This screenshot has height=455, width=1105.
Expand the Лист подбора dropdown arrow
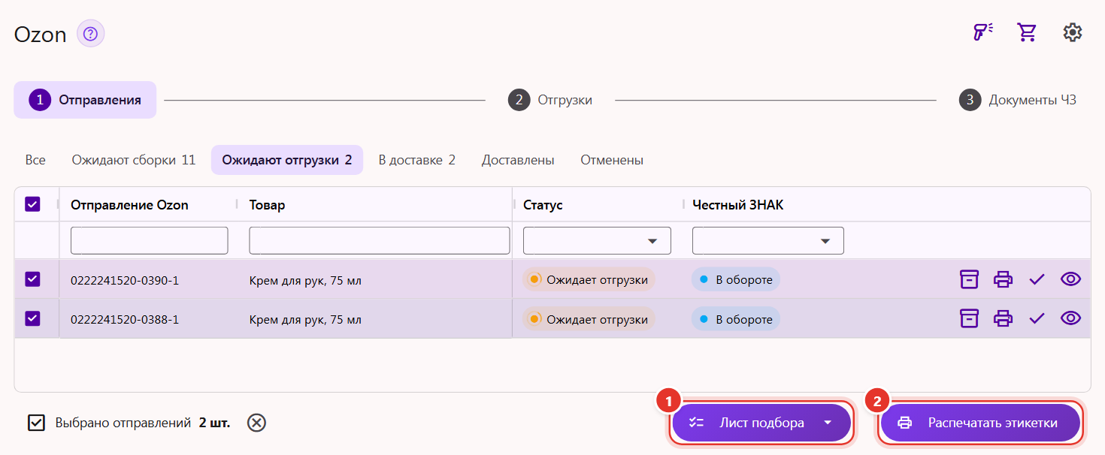[x=828, y=423]
